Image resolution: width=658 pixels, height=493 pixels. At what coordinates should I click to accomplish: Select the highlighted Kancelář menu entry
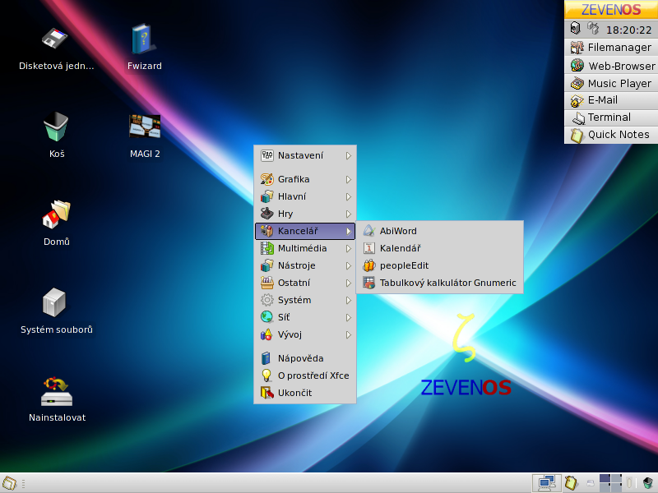coord(305,231)
